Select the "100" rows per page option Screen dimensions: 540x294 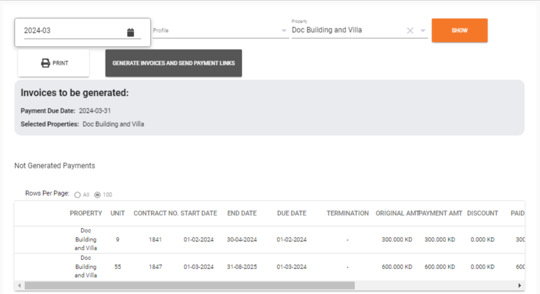point(97,195)
